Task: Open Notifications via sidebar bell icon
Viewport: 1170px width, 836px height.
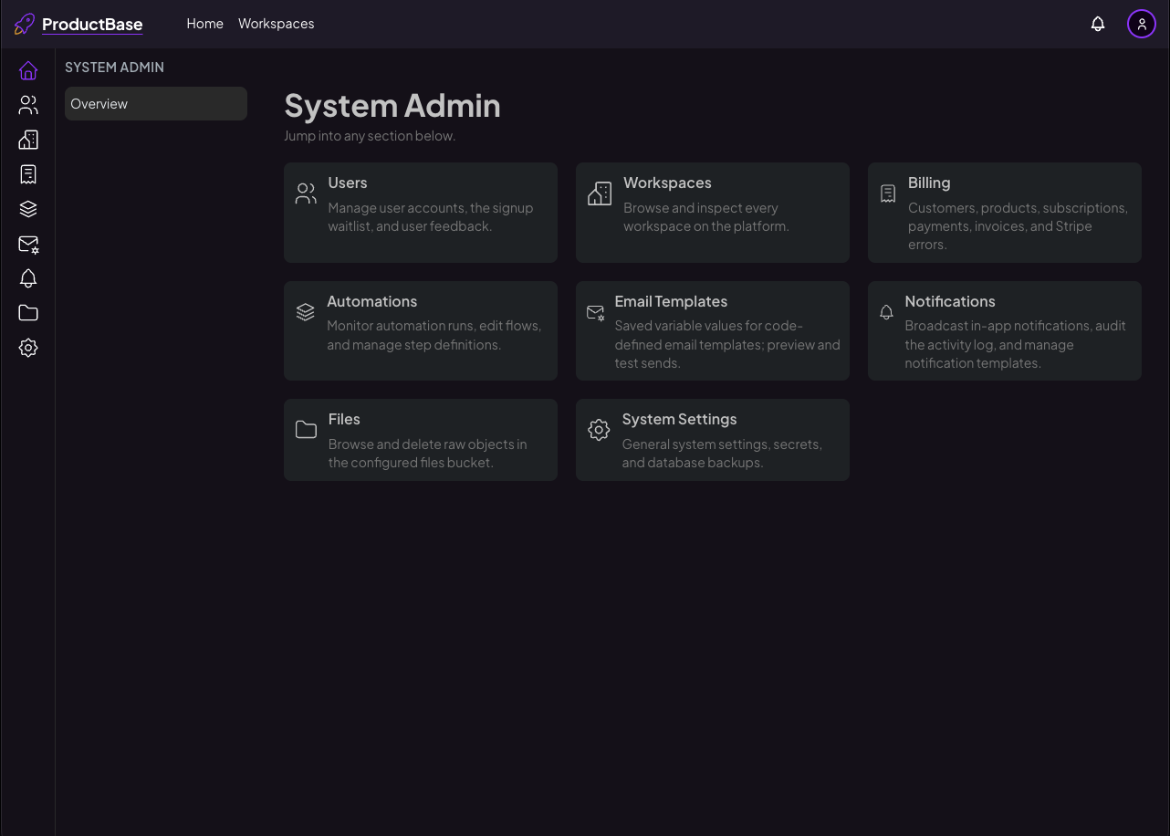Action: pyautogui.click(x=28, y=278)
